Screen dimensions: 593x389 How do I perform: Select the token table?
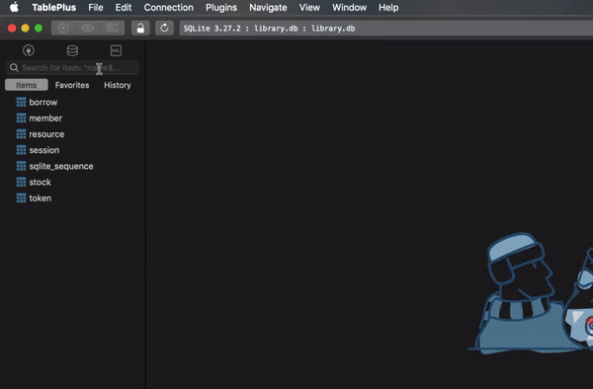point(41,198)
